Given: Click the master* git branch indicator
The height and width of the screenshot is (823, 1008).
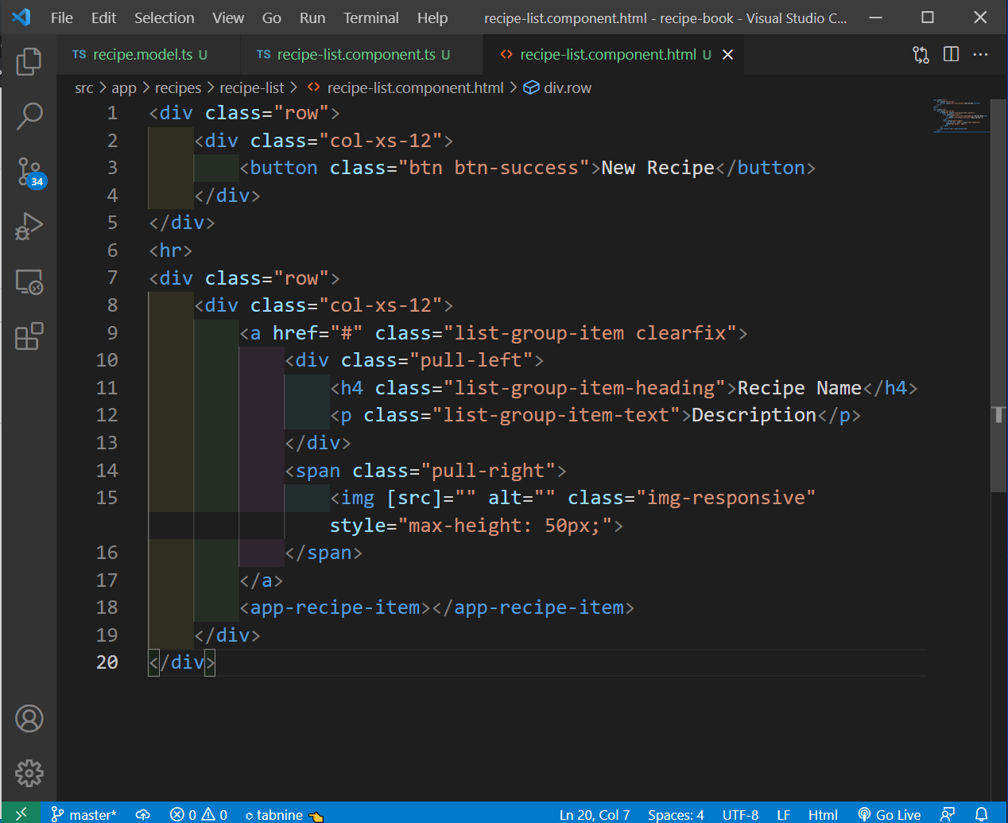Looking at the screenshot, I should (83, 814).
